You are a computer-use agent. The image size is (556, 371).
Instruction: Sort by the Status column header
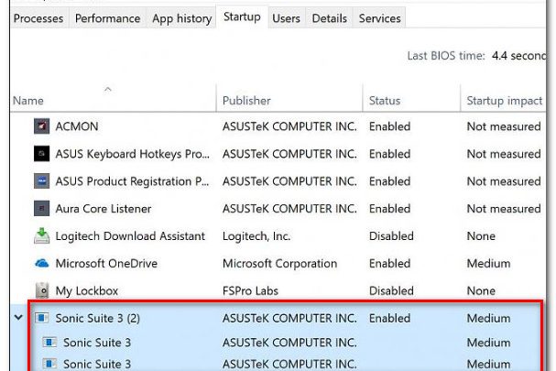(x=385, y=101)
